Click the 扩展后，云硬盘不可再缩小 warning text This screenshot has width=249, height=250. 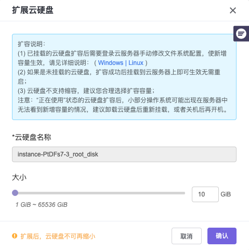pyautogui.click(x=58, y=236)
